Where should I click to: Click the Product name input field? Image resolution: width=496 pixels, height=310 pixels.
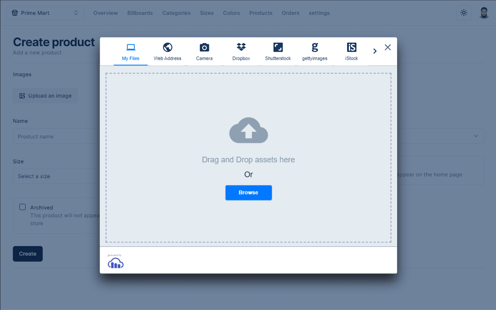click(57, 137)
